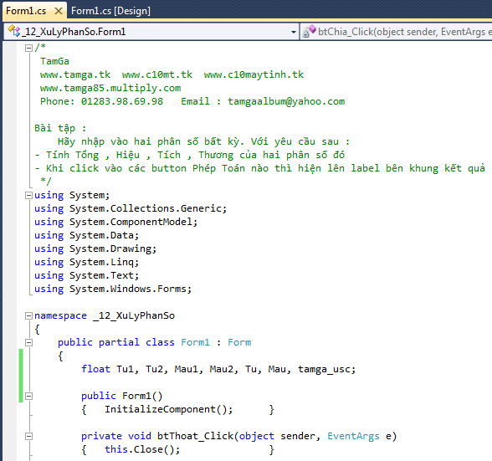492x461 pixels.
Task: Collapse the namespace _12_XuLyPhanSo block
Action: coord(28,315)
